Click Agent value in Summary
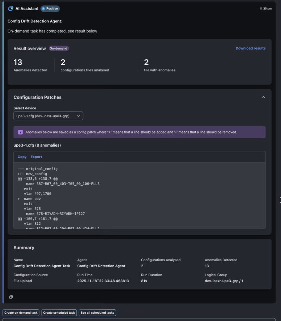The height and width of the screenshot is (321, 281). 101,266
